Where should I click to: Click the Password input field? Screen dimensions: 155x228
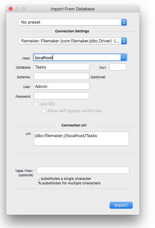click(62, 96)
